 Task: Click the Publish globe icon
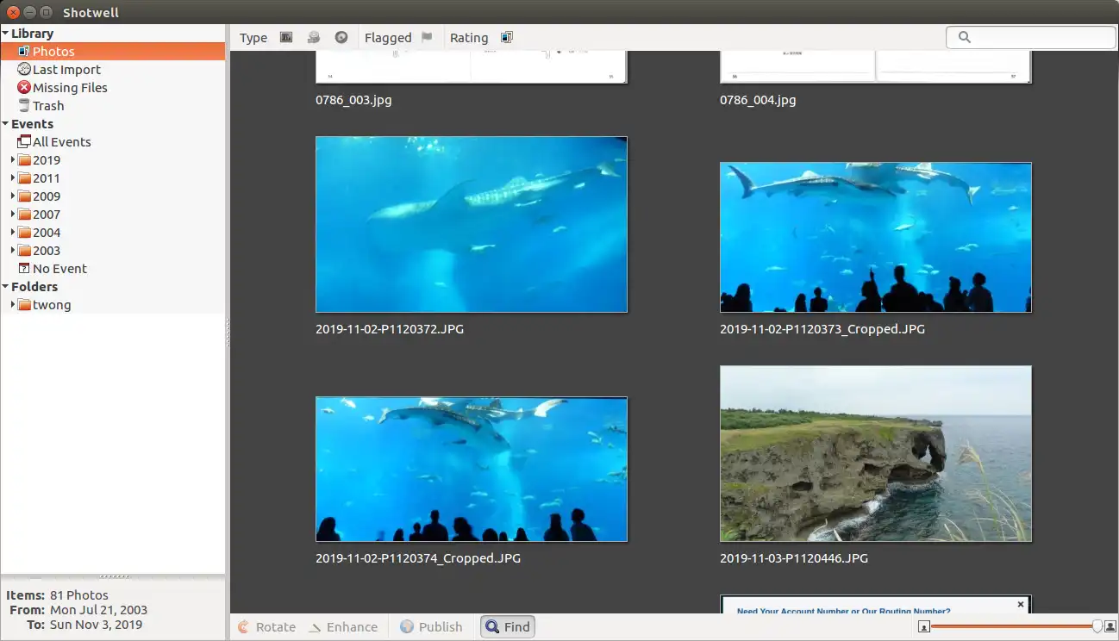click(x=407, y=627)
